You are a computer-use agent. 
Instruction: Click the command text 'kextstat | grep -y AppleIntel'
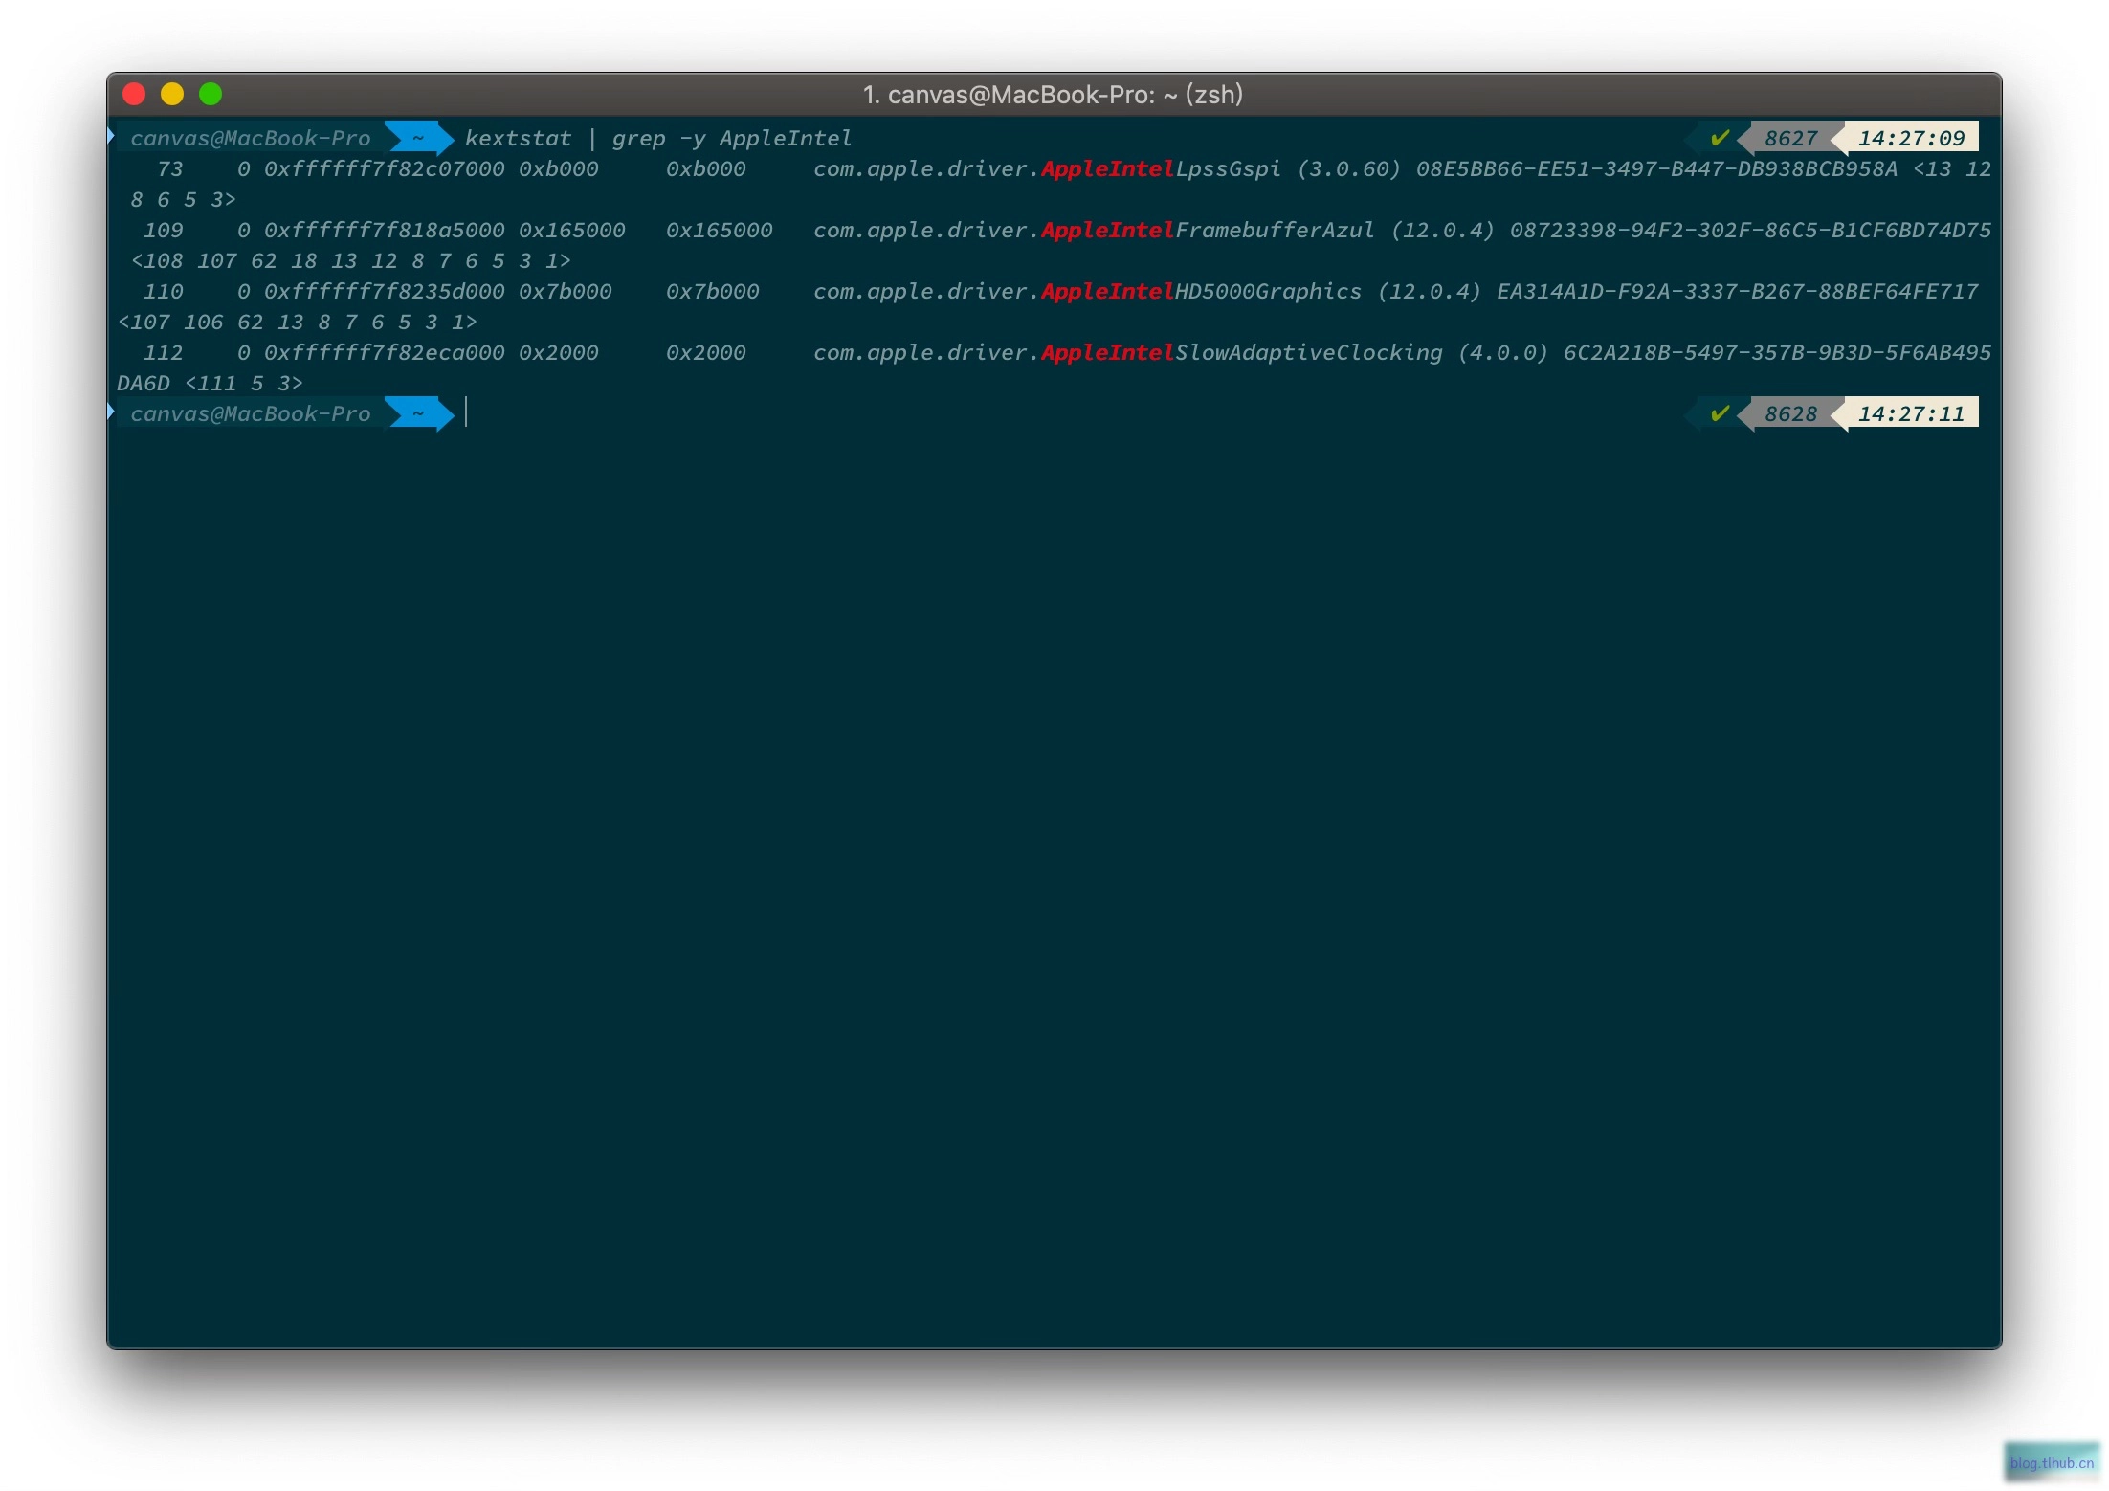coord(658,139)
